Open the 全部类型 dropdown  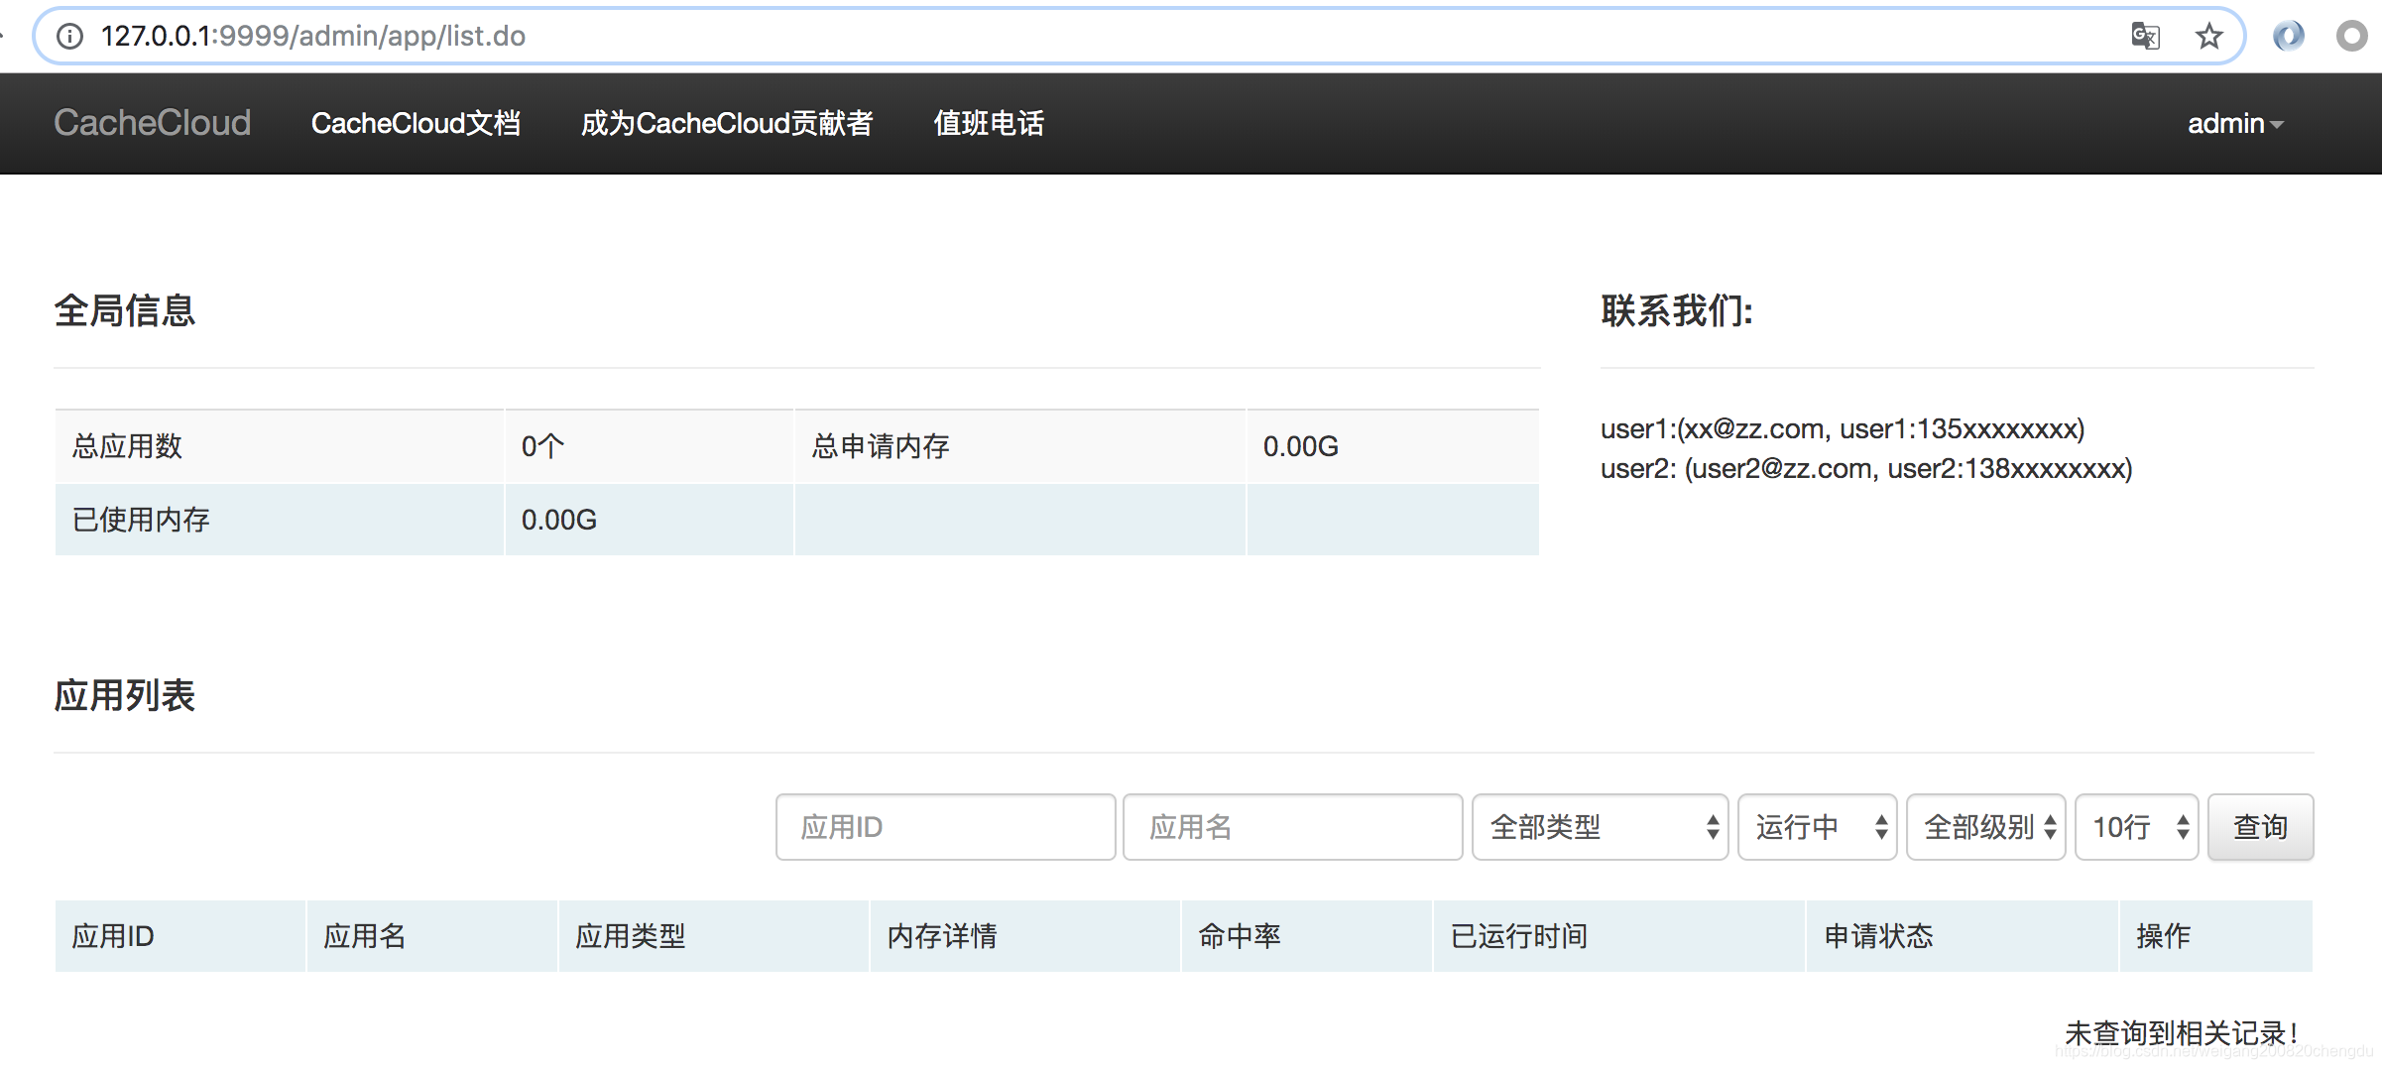pos(1600,827)
